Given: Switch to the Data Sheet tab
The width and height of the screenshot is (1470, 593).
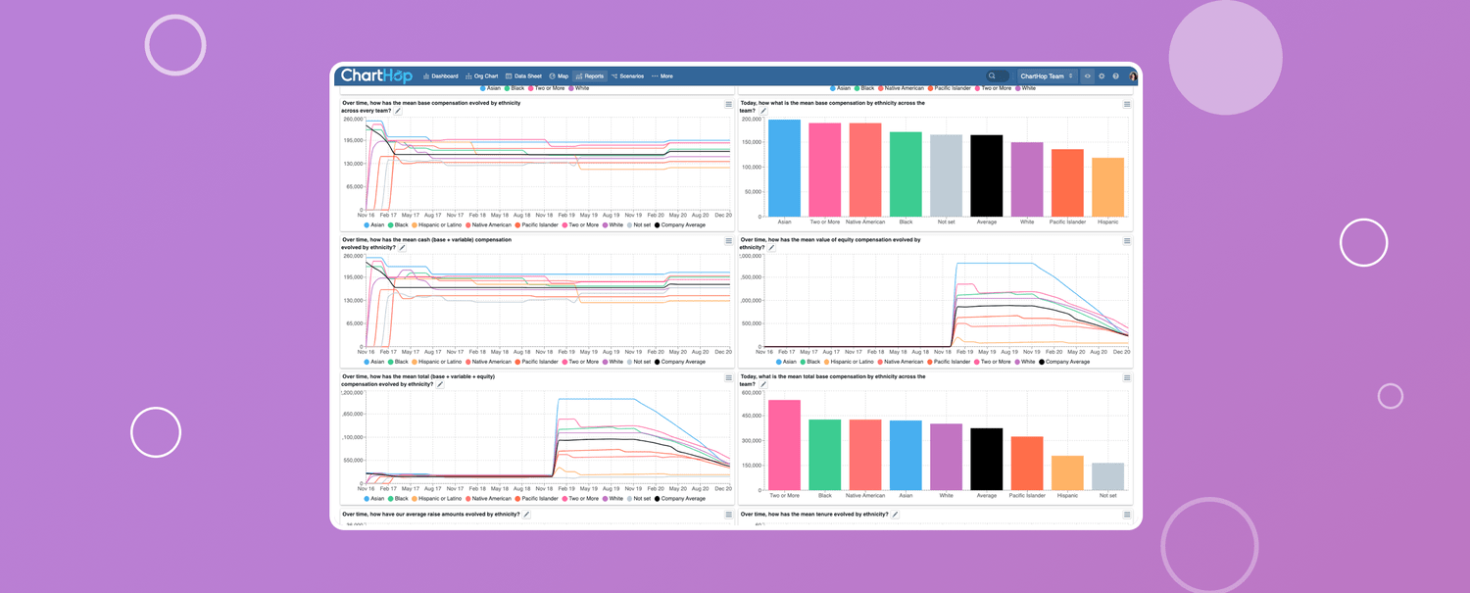Looking at the screenshot, I should point(524,76).
